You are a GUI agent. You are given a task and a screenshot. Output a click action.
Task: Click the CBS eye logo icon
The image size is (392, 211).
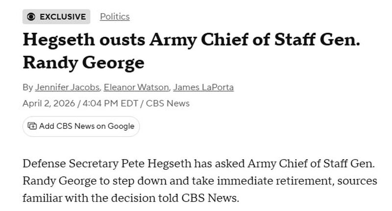31,17
